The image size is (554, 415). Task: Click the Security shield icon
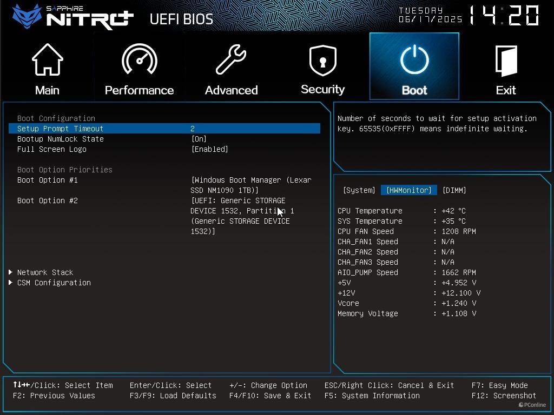[322, 60]
